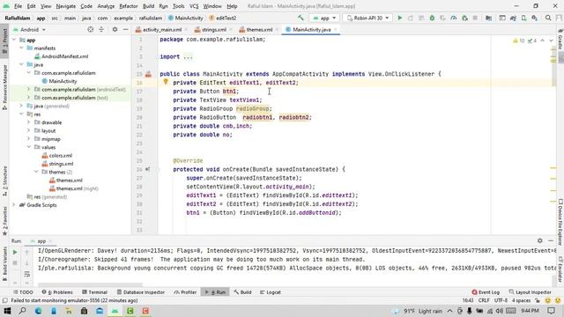The width and height of the screenshot is (564, 317).
Task: Run the app with the green play button in toolbar
Action: (x=399, y=18)
